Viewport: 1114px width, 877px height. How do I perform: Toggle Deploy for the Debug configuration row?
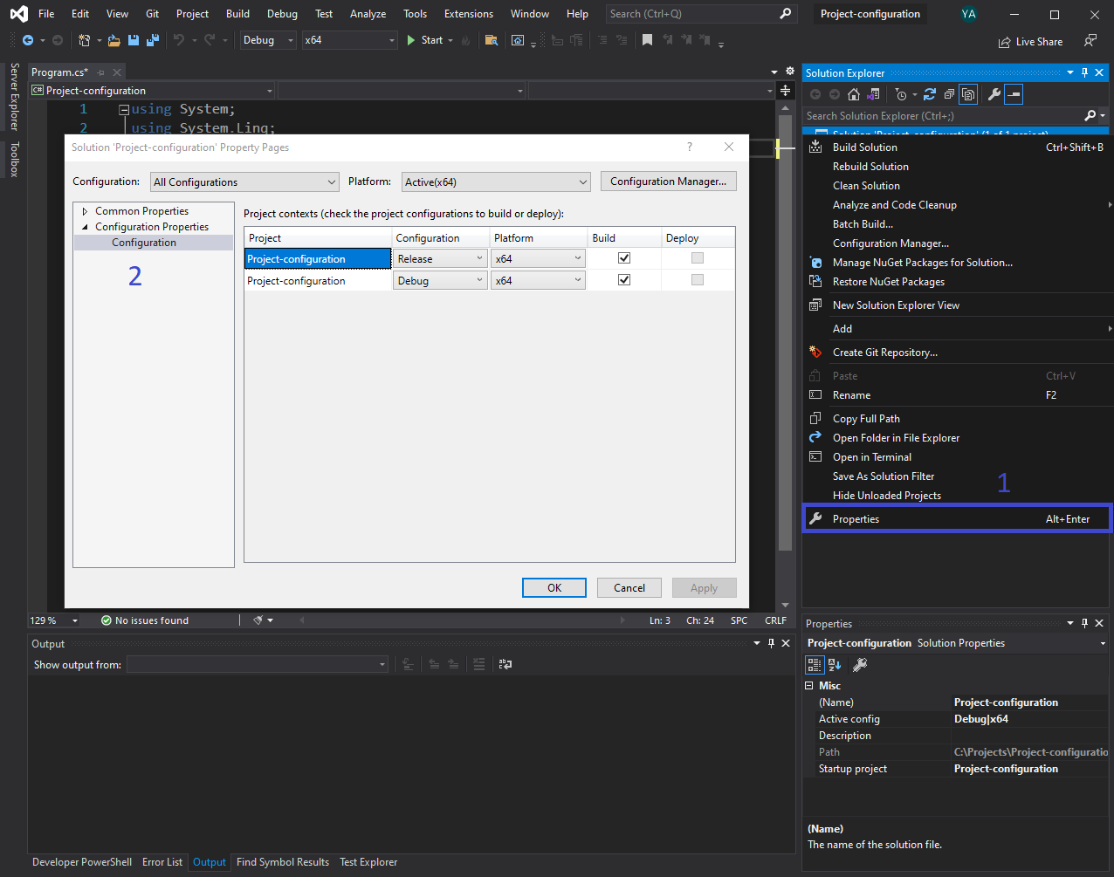pos(697,279)
